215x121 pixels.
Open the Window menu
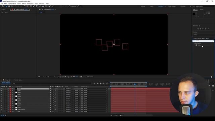click(42, 4)
